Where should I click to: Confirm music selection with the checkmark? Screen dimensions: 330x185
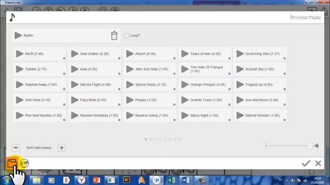click(x=306, y=163)
